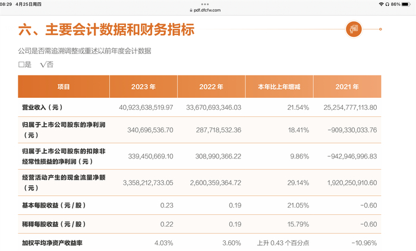Tap the pdf.dfcfw.com address bar
Screen dimensions: 416x251
[x=205, y=10]
